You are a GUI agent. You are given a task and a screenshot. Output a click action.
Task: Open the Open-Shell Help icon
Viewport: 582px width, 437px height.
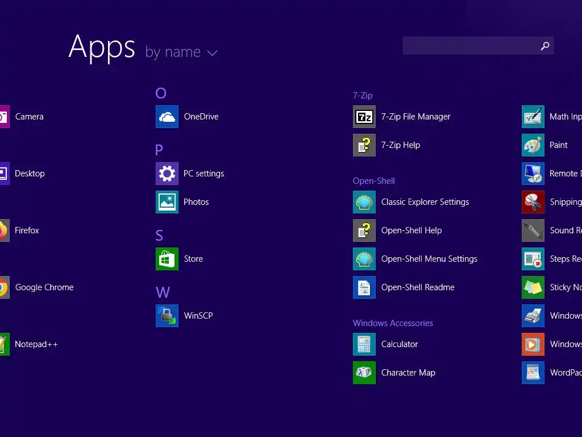pyautogui.click(x=364, y=230)
